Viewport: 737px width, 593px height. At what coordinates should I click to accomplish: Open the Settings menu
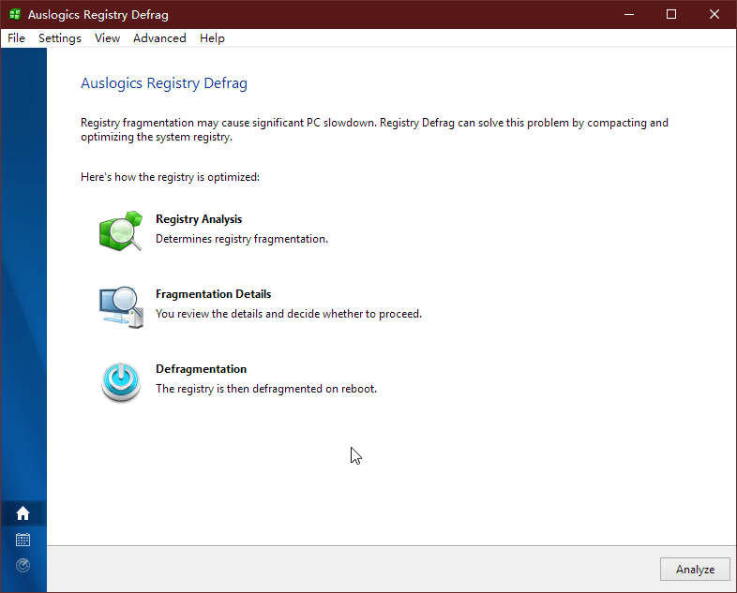60,38
